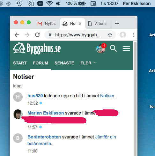Open the site search magnifier
The image size is (155, 156).
[113, 48]
